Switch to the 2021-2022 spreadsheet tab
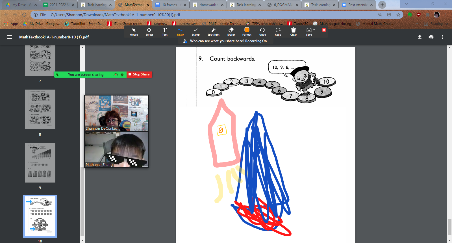 (x=58, y=5)
